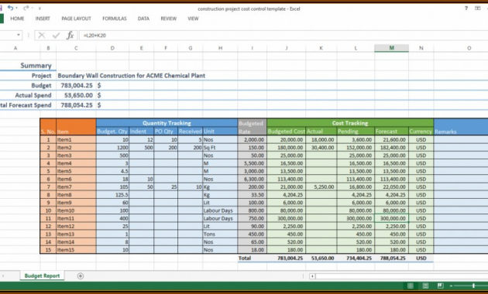Image resolution: width=488 pixels, height=294 pixels.
Task: Open the PAGE LAYOUT ribbon tab
Action: (x=76, y=19)
